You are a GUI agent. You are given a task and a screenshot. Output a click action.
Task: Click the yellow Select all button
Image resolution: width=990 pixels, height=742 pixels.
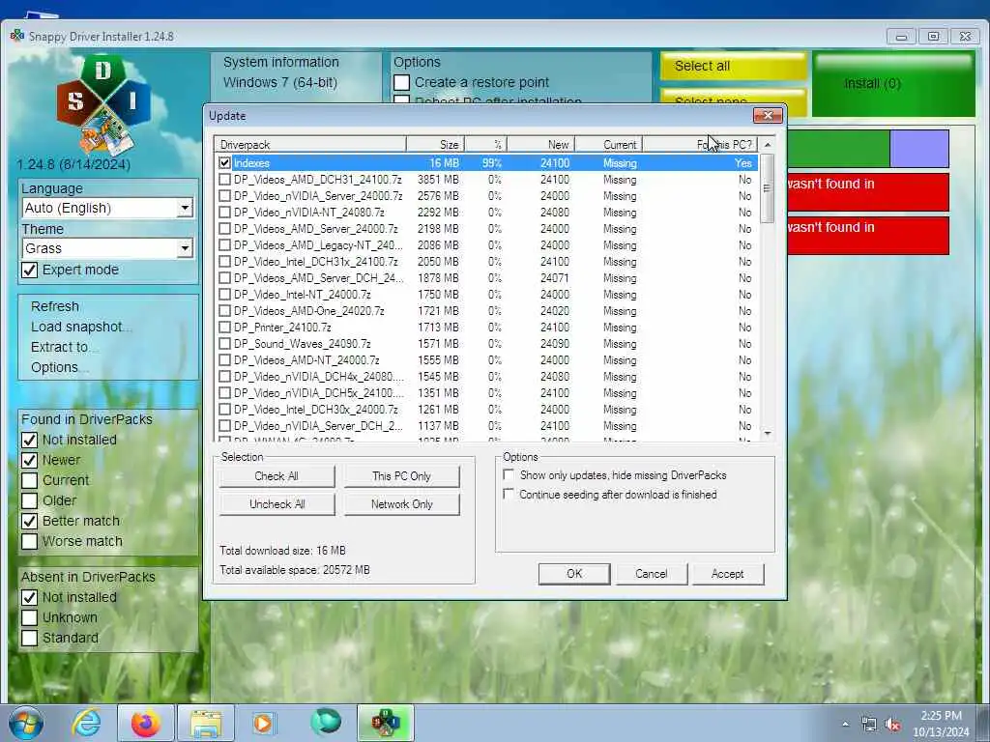click(733, 66)
